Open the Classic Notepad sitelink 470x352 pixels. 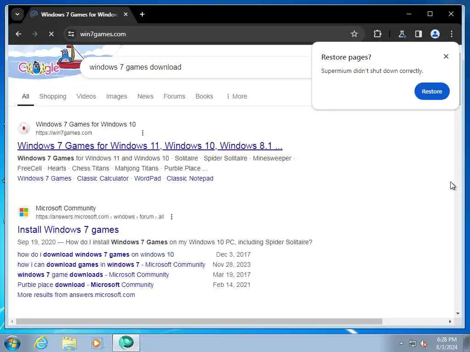(190, 178)
